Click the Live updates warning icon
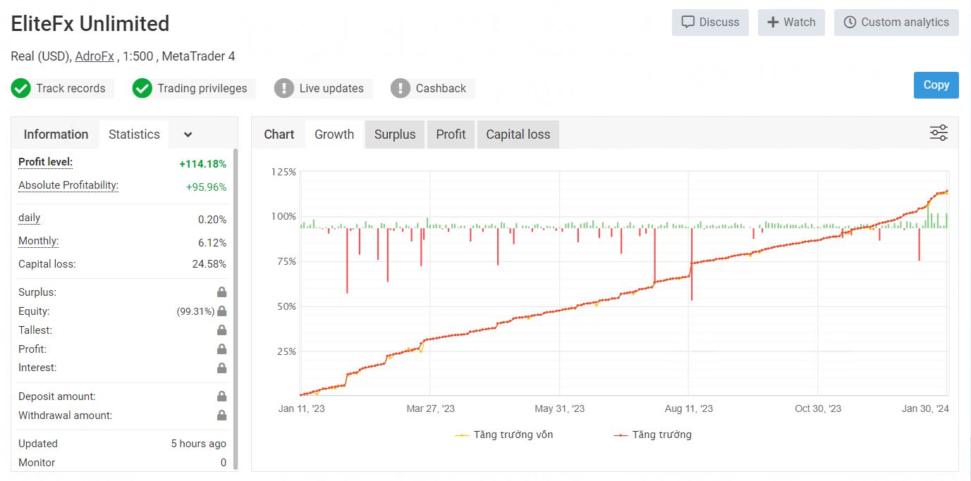Screen dimensions: 971x481 (x=284, y=88)
